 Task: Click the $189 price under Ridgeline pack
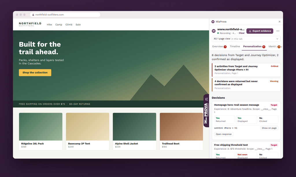tap(24, 147)
